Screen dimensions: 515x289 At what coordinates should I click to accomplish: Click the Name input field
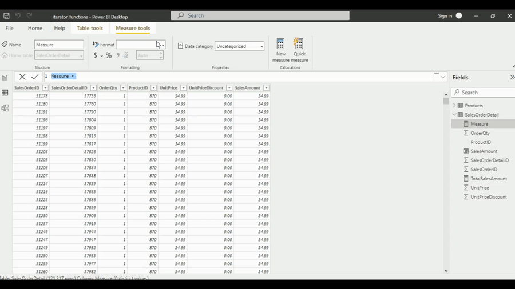click(59, 45)
